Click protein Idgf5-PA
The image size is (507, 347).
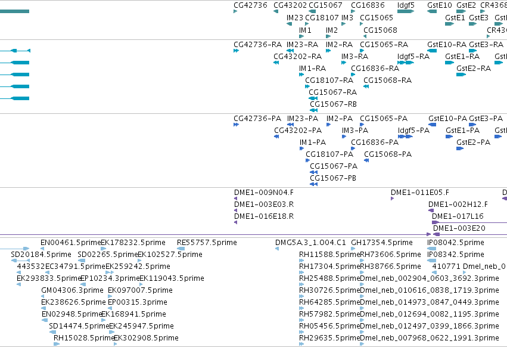click(413, 131)
